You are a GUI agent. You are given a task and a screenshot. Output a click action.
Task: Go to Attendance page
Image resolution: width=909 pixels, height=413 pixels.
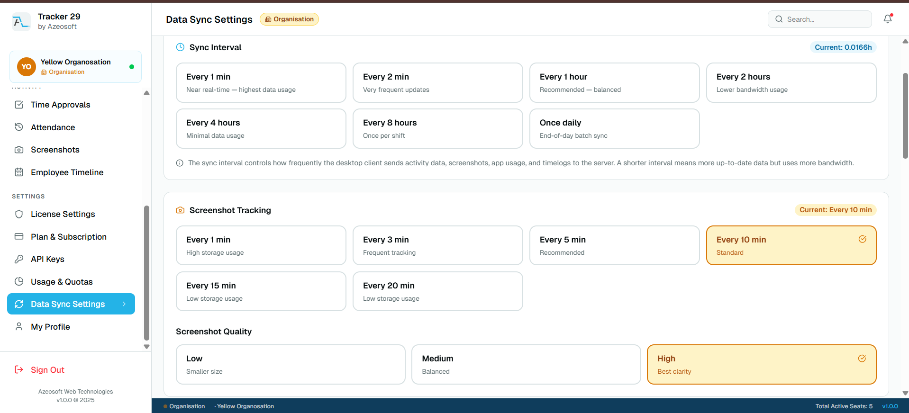(71, 127)
